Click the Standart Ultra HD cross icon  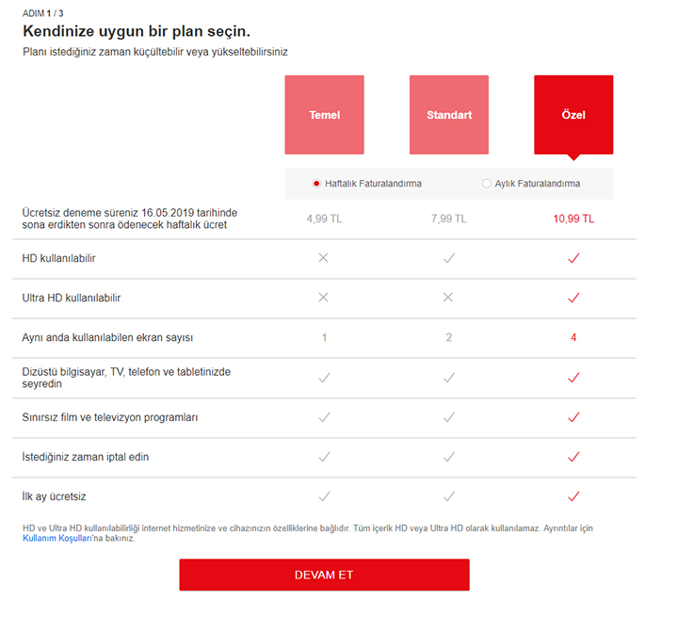click(x=448, y=297)
